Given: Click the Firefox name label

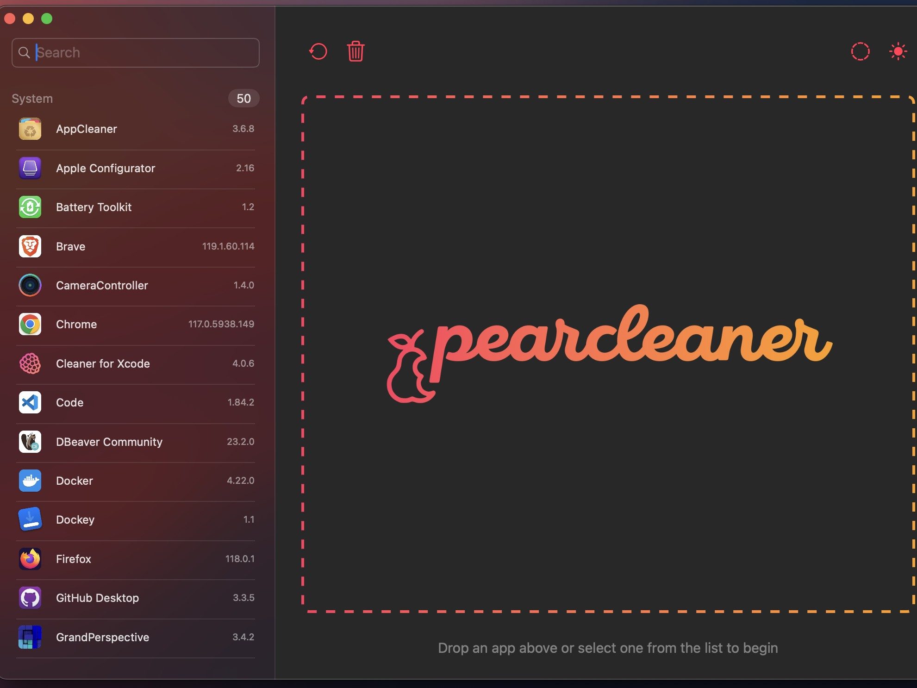Looking at the screenshot, I should [74, 559].
